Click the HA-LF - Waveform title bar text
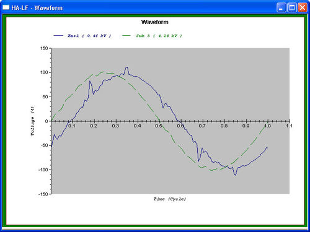The image size is (310, 232). tap(37, 8)
